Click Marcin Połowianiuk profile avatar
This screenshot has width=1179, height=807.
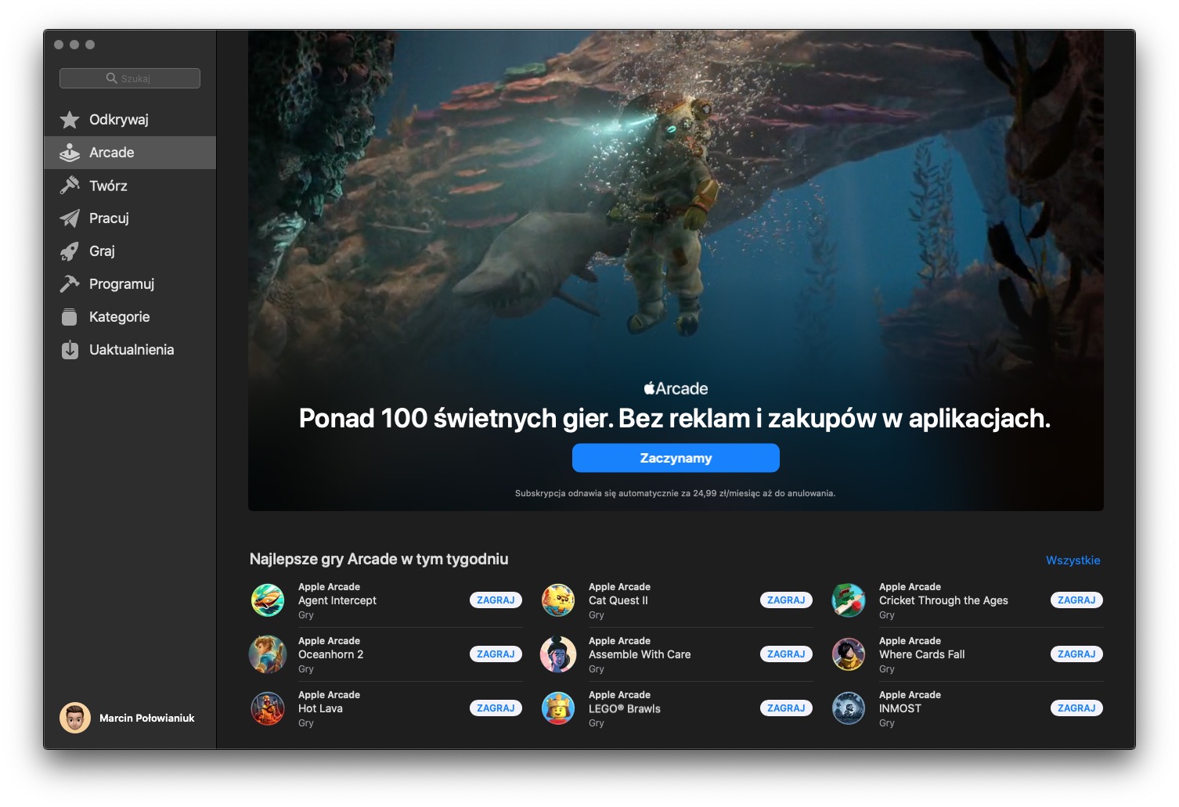pyautogui.click(x=75, y=718)
